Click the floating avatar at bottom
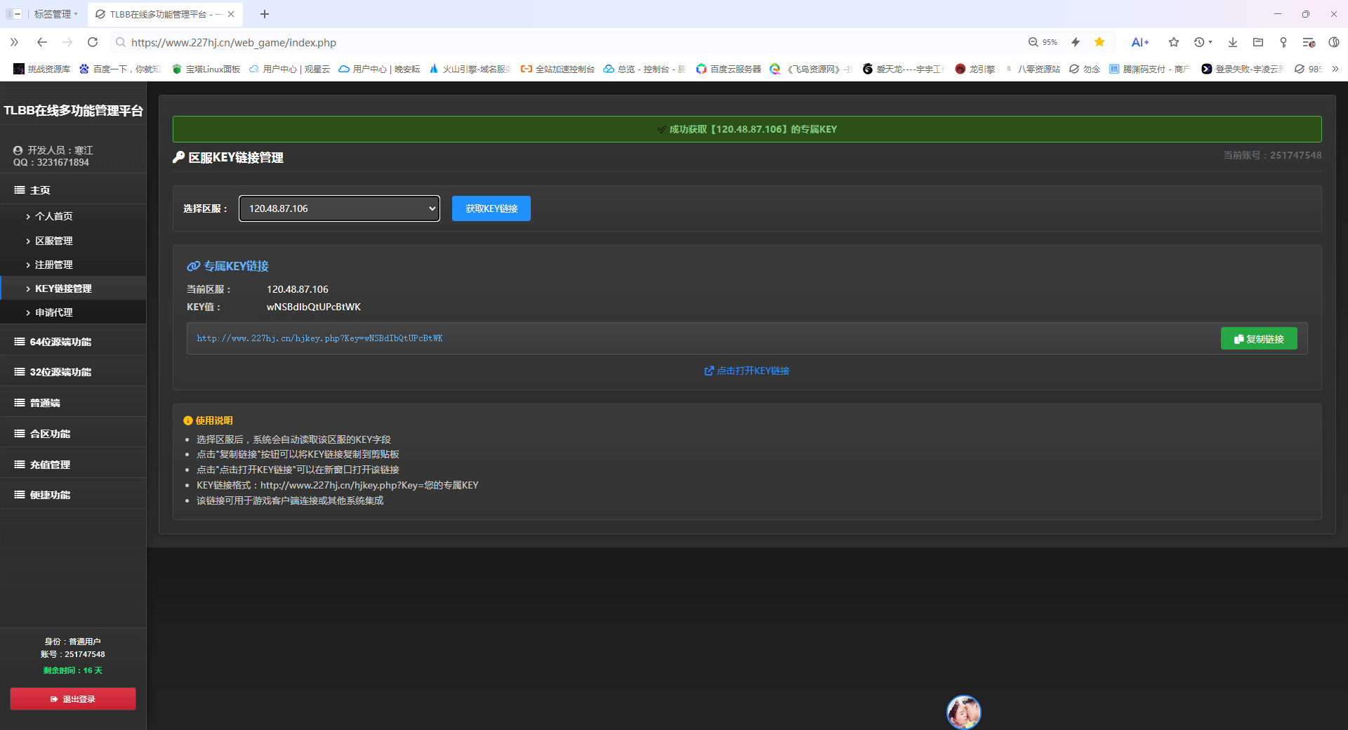The width and height of the screenshot is (1348, 730). pos(963,712)
